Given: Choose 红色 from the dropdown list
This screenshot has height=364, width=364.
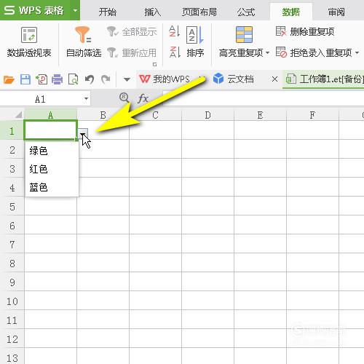Looking at the screenshot, I should (x=52, y=169).
